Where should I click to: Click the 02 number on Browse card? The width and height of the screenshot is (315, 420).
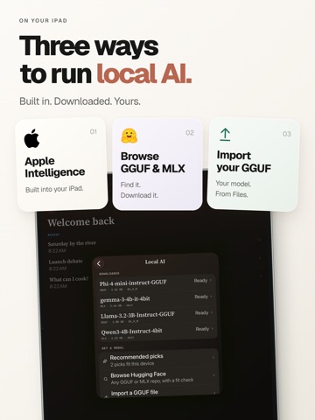[x=190, y=133]
